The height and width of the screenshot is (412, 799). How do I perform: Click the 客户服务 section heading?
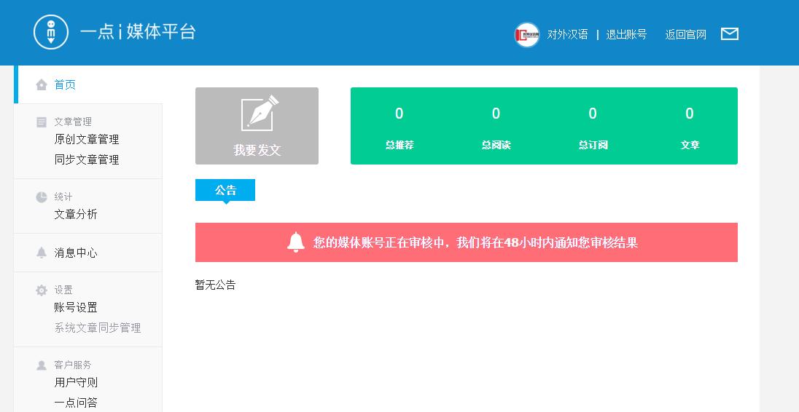pos(73,365)
